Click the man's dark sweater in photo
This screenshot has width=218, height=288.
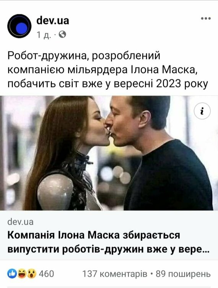(168, 176)
